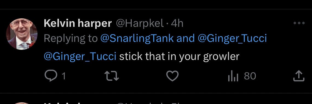Repost the tweet using the retweet icon
312x104 pixels.
coord(112,76)
